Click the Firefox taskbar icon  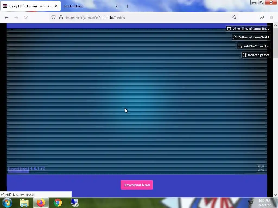(41, 203)
